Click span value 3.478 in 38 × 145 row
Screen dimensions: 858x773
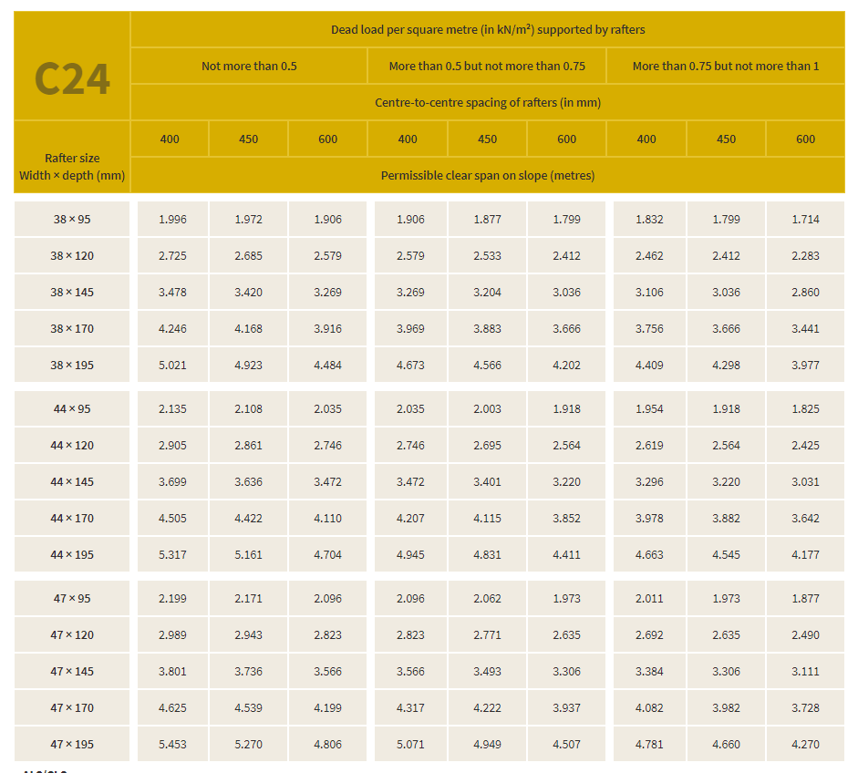[x=172, y=292]
